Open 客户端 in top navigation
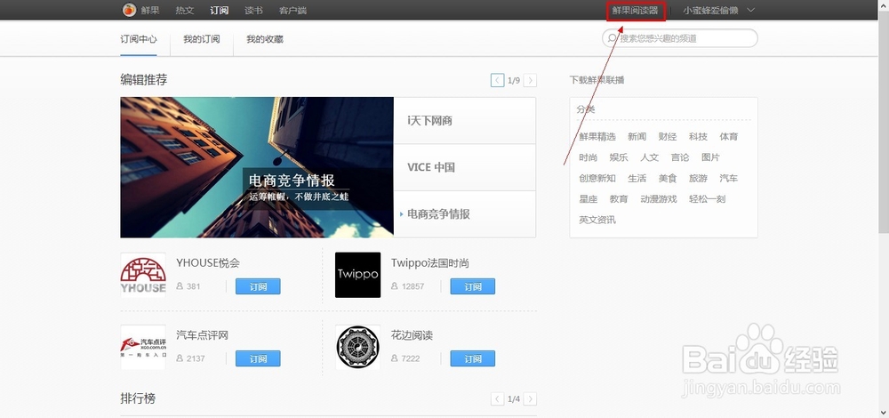The image size is (889, 418). pyautogui.click(x=293, y=10)
